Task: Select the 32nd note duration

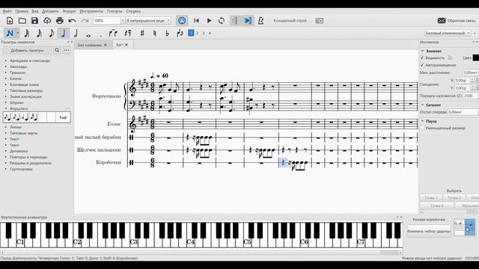Action: (x=39, y=33)
